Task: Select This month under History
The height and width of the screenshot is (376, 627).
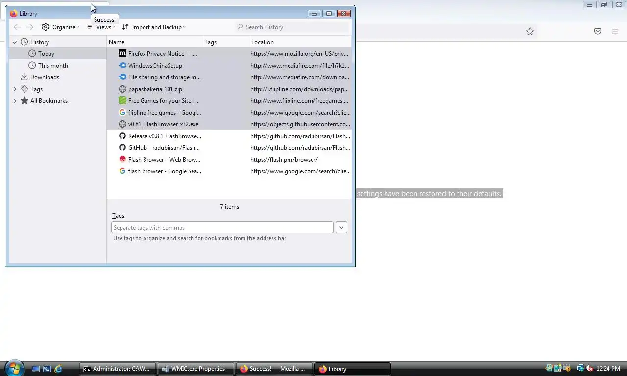Action: pos(57,66)
